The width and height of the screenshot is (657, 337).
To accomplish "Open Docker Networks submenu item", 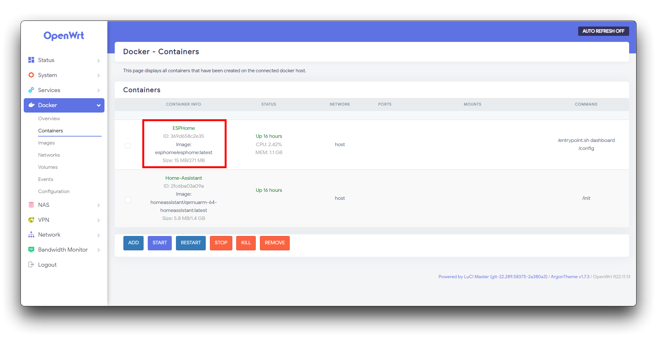I will [49, 155].
